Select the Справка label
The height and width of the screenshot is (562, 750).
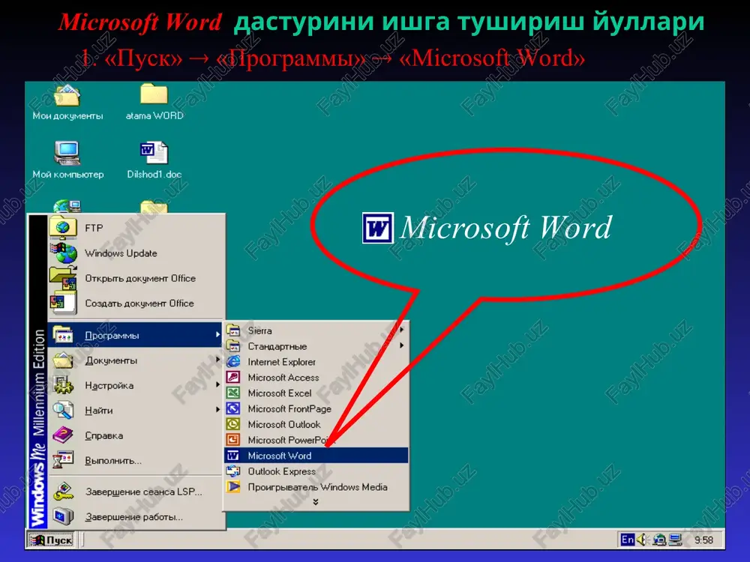(103, 435)
